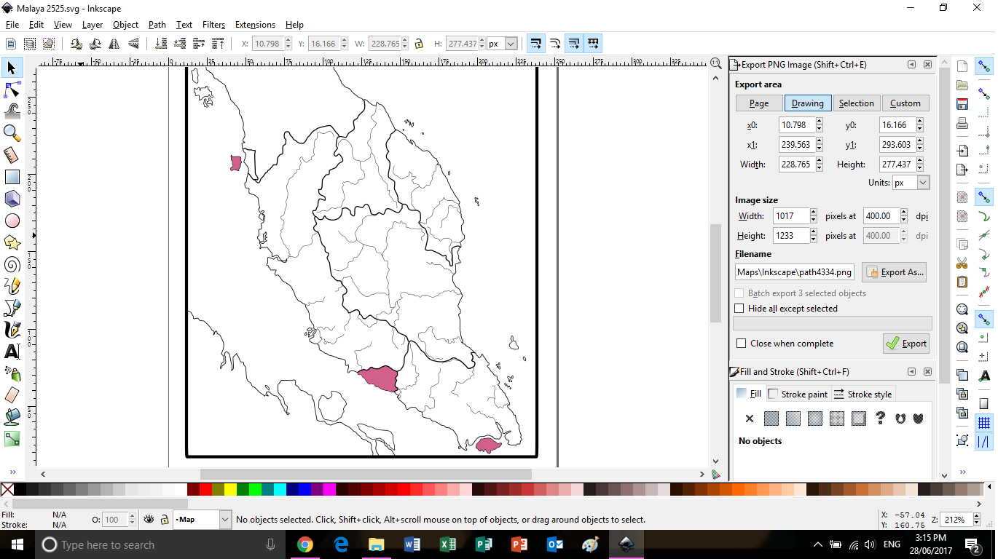Select the Tweak tool
This screenshot has height=559, width=998.
point(12,111)
